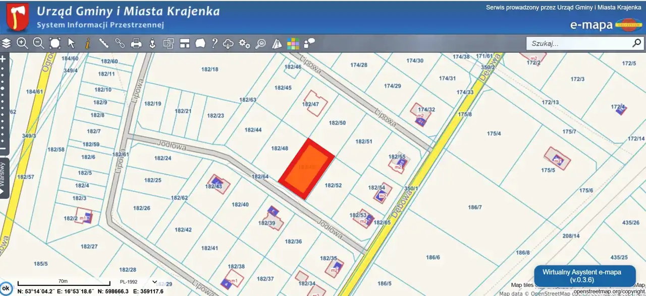Open the layers stack icon in toolbar
Viewport: 646px width, 296px height.
click(7, 43)
